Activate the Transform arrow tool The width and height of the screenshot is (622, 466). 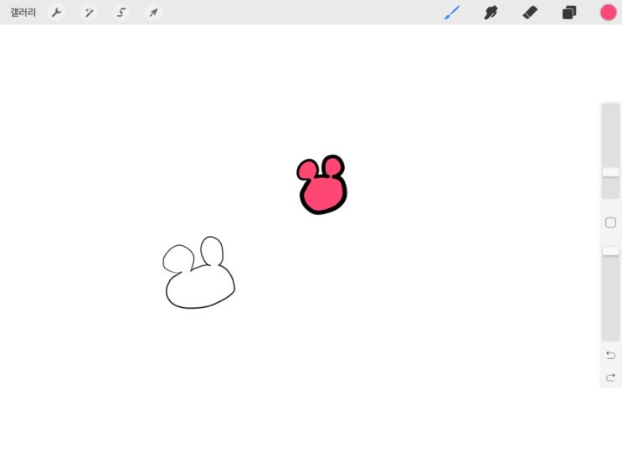coord(153,13)
